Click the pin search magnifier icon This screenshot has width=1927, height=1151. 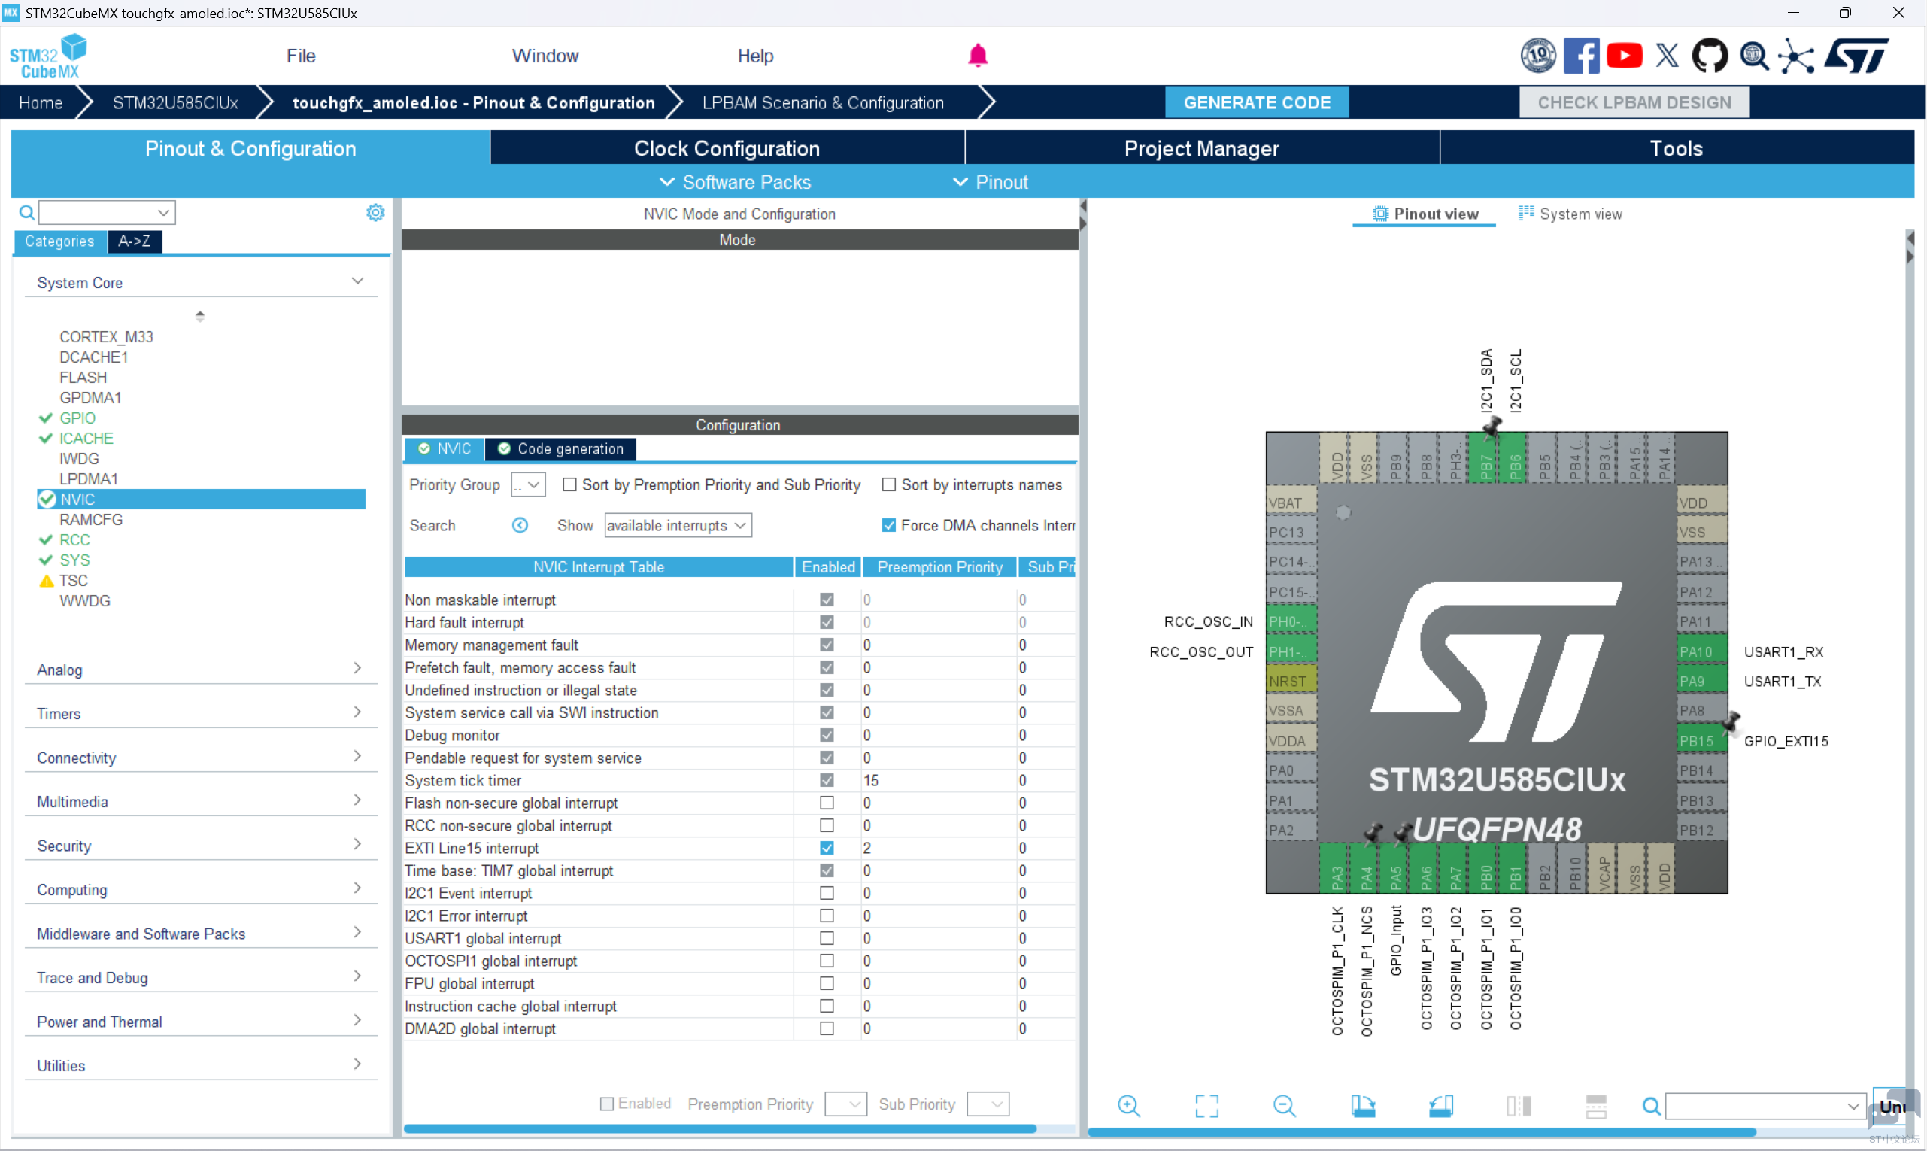1651,1106
